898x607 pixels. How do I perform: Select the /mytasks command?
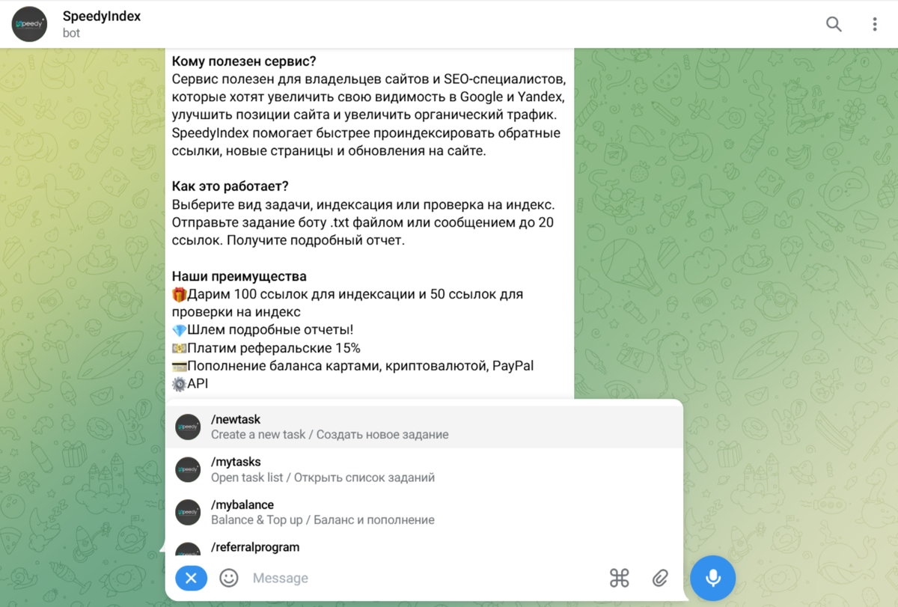pyautogui.click(x=424, y=469)
